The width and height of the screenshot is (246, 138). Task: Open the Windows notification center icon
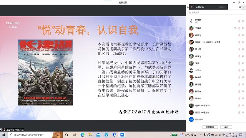pos(241,135)
